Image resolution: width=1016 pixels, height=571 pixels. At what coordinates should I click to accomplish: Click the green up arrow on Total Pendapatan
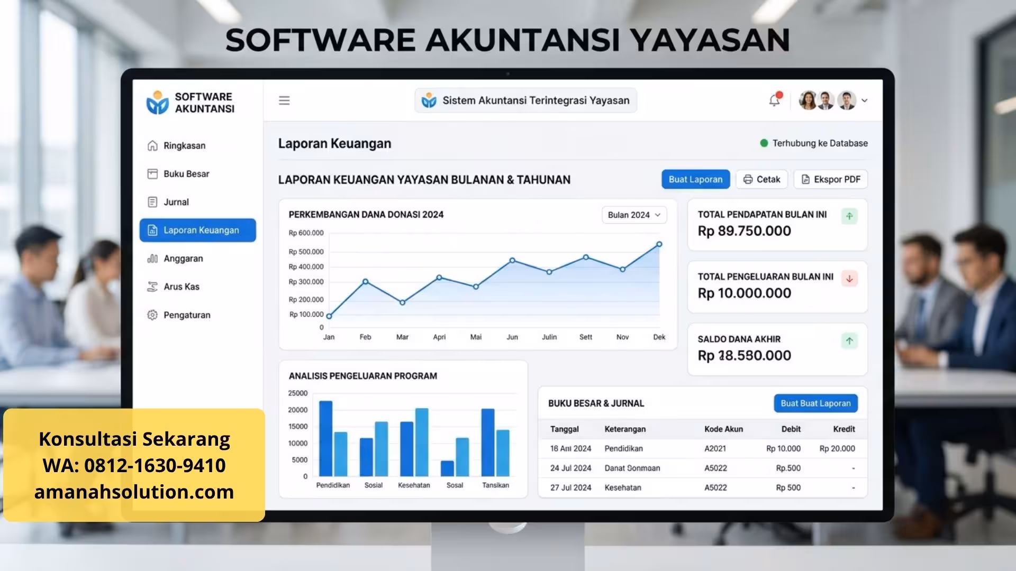point(849,216)
